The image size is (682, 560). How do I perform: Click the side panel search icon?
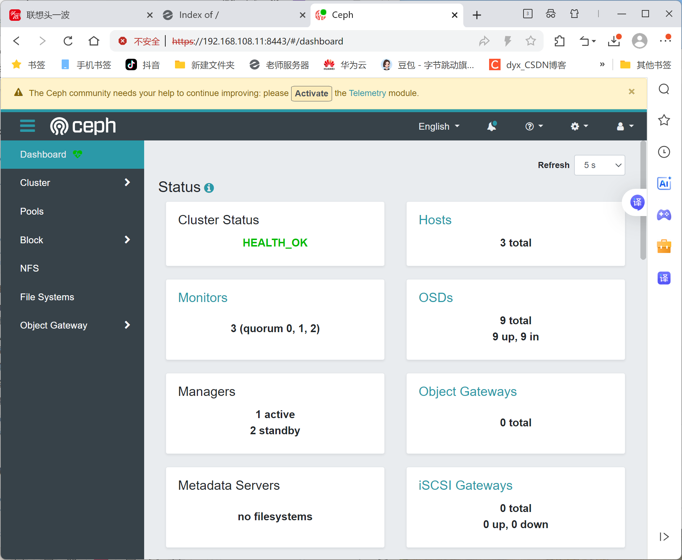tap(664, 89)
